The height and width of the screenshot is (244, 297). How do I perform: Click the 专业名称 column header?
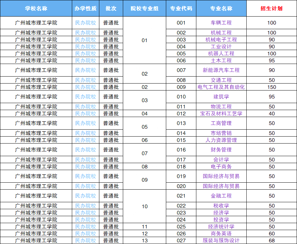click(x=221, y=8)
